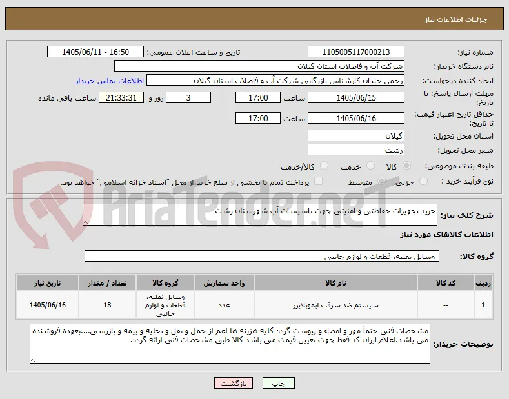
Task: Click the واحد شمارش column header
Action: (224, 283)
